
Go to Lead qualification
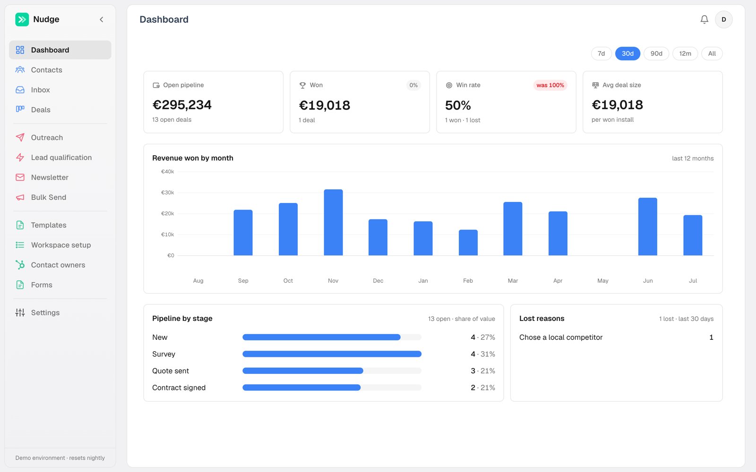tap(60, 158)
